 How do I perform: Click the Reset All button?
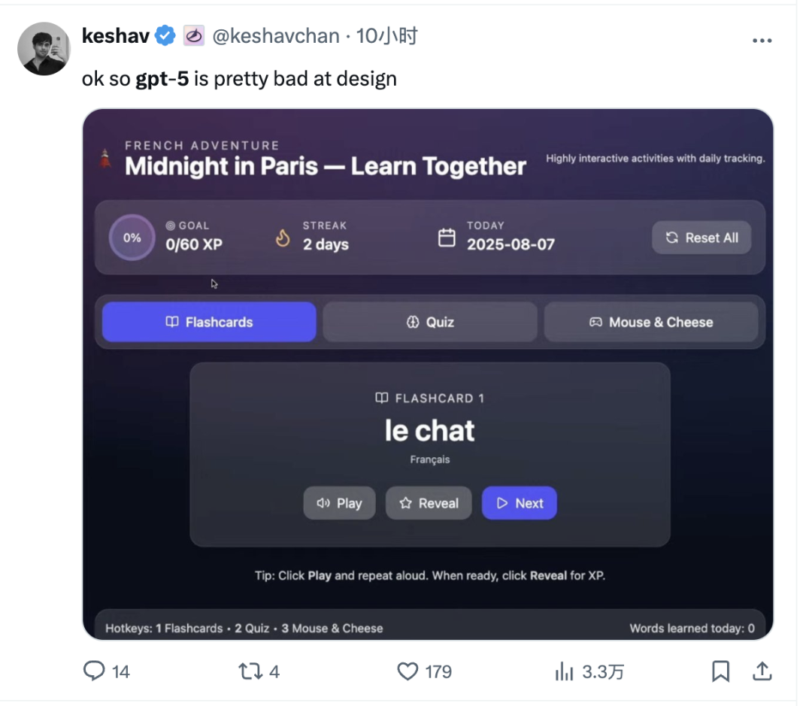(x=701, y=238)
